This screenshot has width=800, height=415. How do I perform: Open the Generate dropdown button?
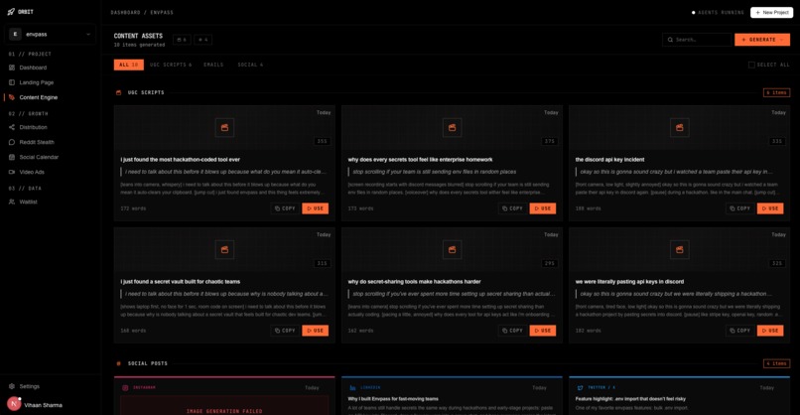point(762,40)
